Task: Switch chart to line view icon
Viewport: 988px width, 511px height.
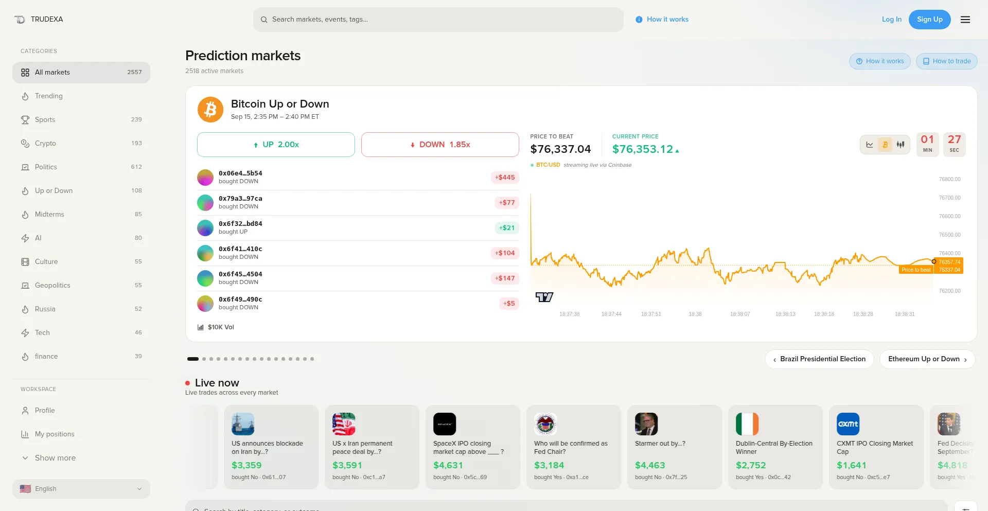Action: pyautogui.click(x=870, y=145)
